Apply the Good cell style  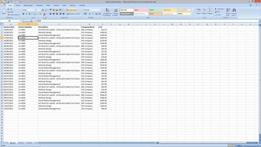click(x=155, y=10)
